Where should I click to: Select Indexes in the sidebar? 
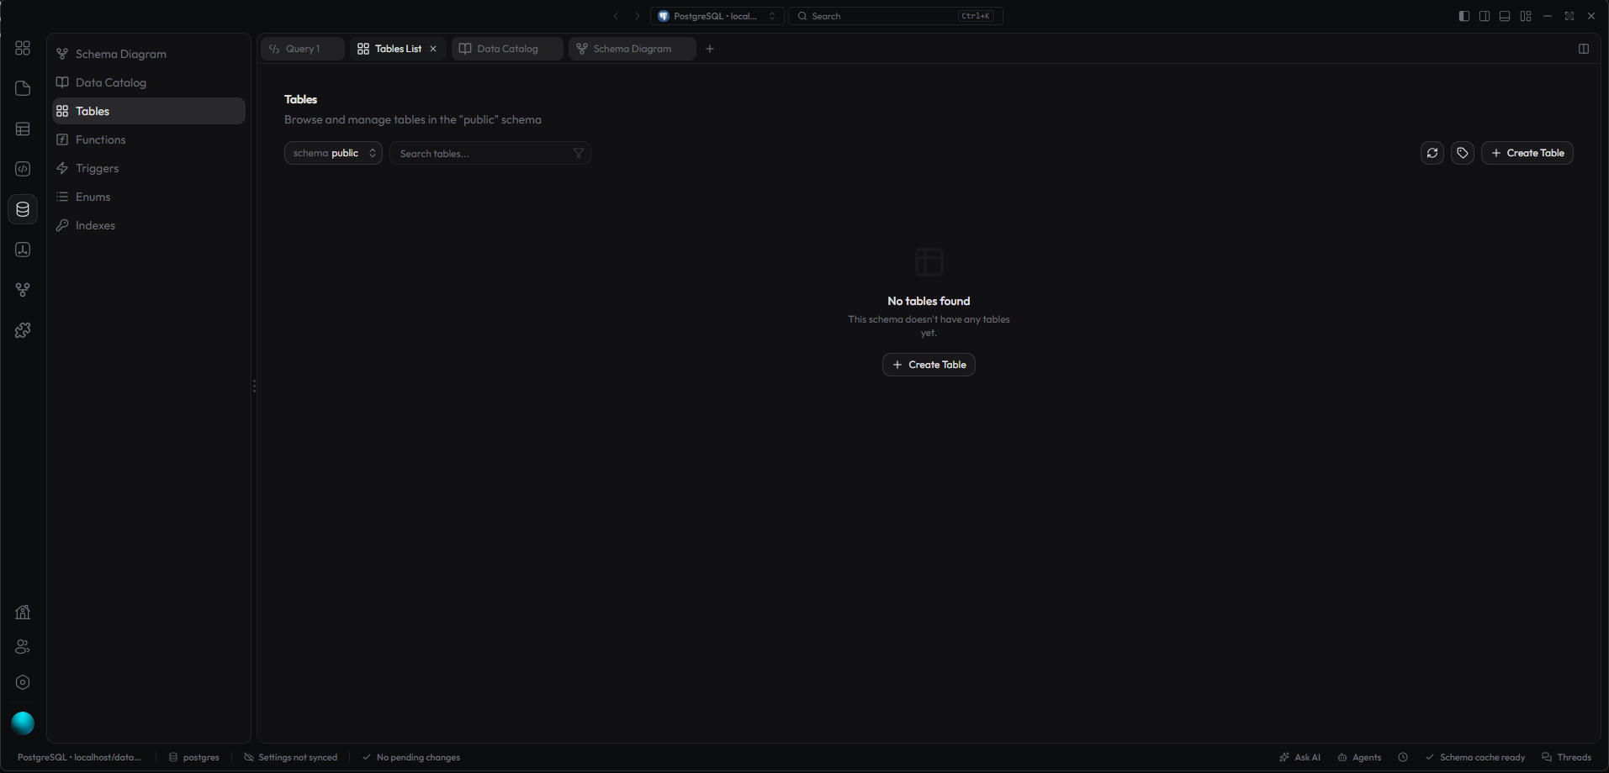tap(149, 225)
